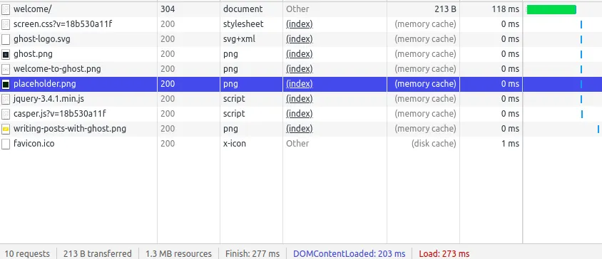Click the file icon beside welcome/

(6, 9)
